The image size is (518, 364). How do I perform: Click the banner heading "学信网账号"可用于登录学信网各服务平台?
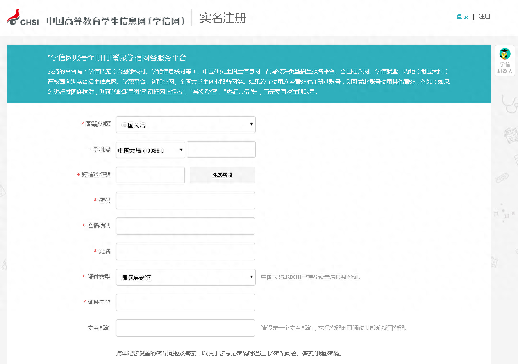pos(117,58)
